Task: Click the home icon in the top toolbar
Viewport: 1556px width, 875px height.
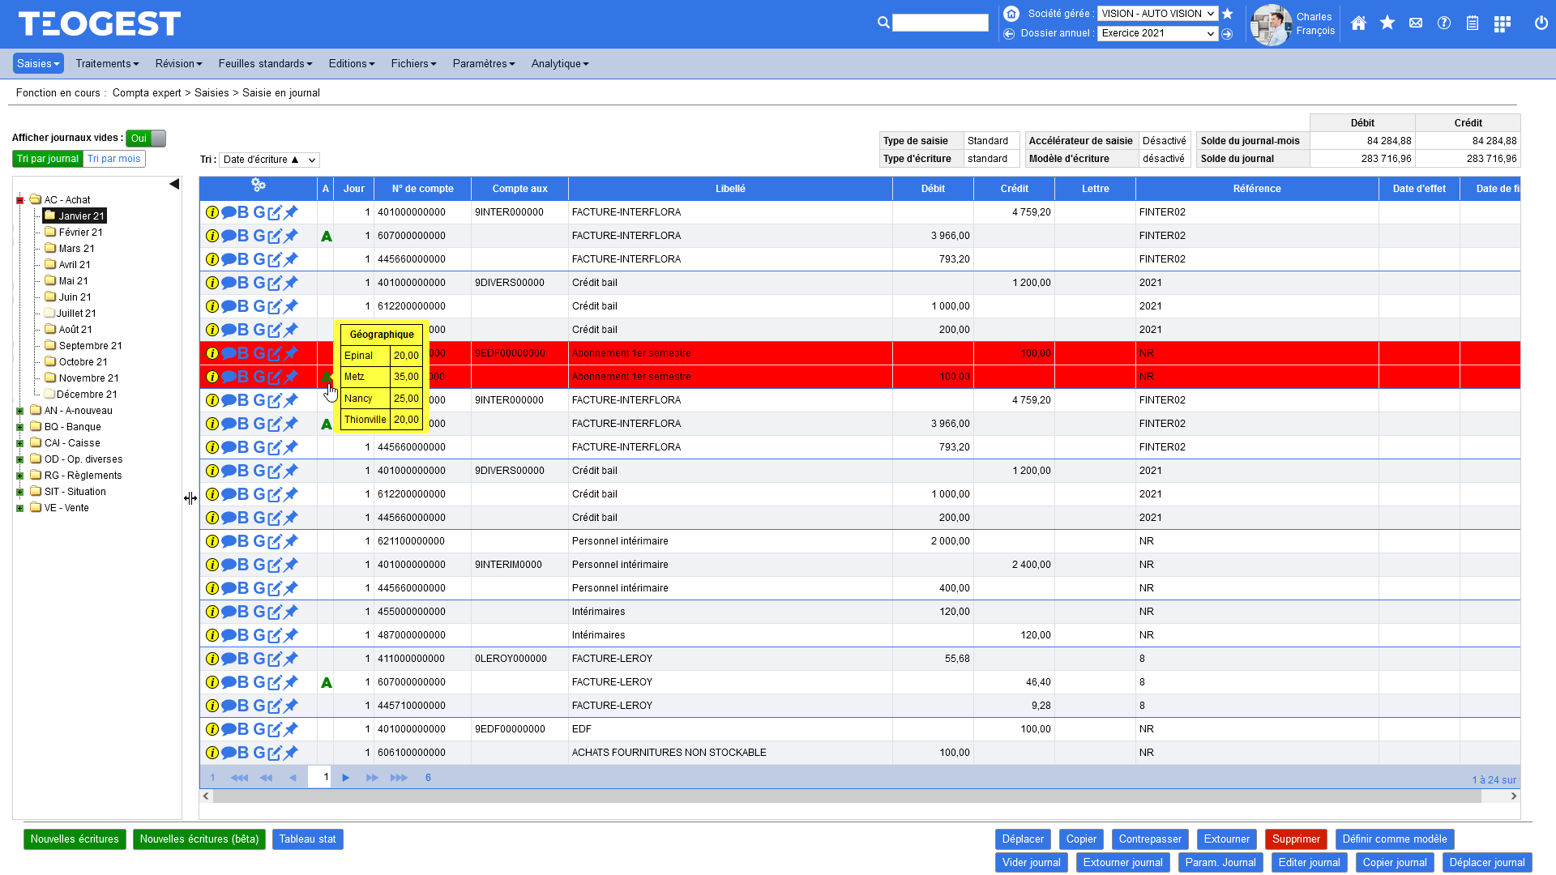Action: click(x=1358, y=23)
